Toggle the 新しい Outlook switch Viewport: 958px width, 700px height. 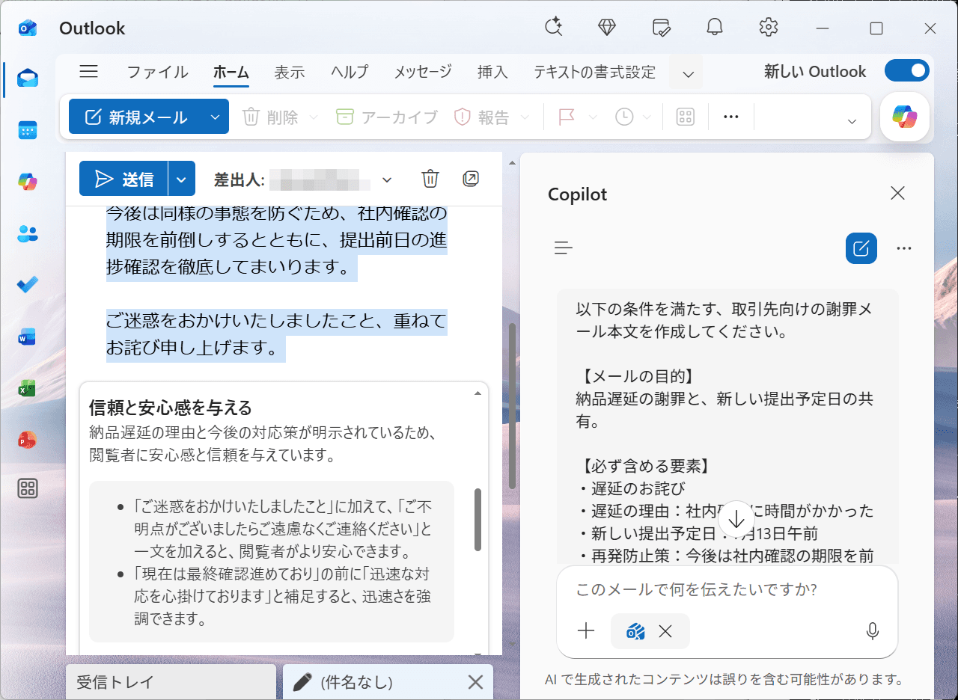(907, 71)
